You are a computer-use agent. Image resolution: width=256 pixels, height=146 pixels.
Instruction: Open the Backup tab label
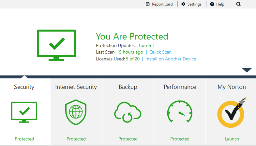pyautogui.click(x=128, y=87)
